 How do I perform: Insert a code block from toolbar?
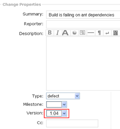[x=83, y=33]
